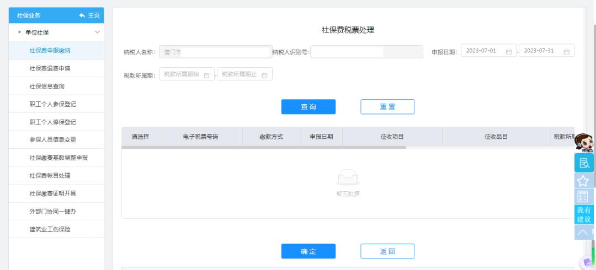Click the 申报日期 column header
This screenshot has width=596, height=270.
(321, 137)
